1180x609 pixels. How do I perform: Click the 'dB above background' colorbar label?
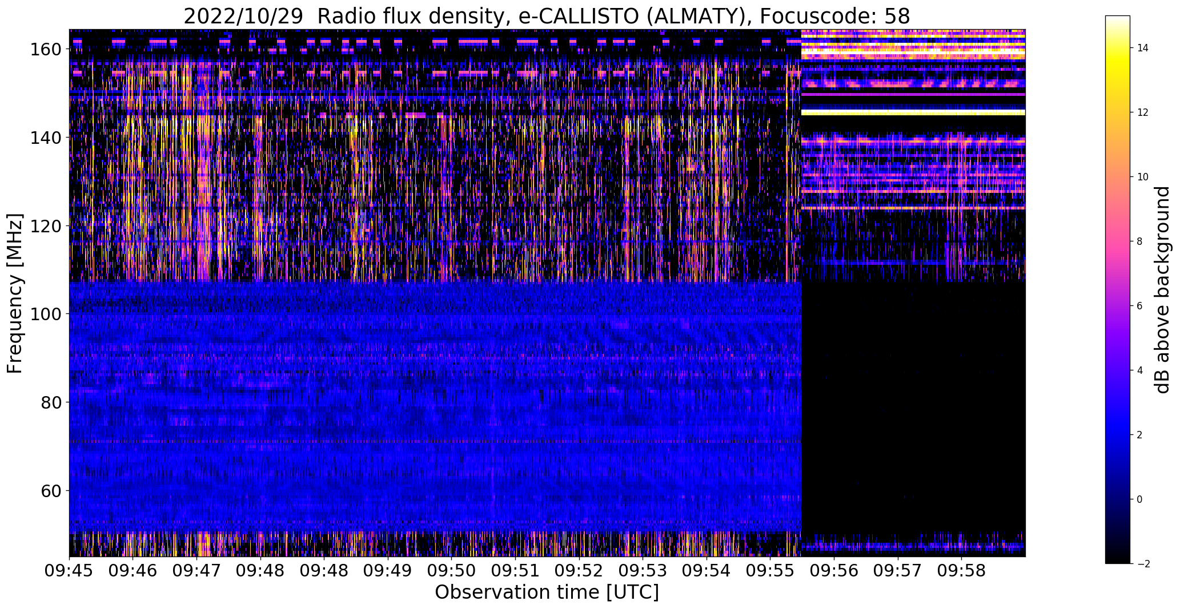[x=1162, y=290]
